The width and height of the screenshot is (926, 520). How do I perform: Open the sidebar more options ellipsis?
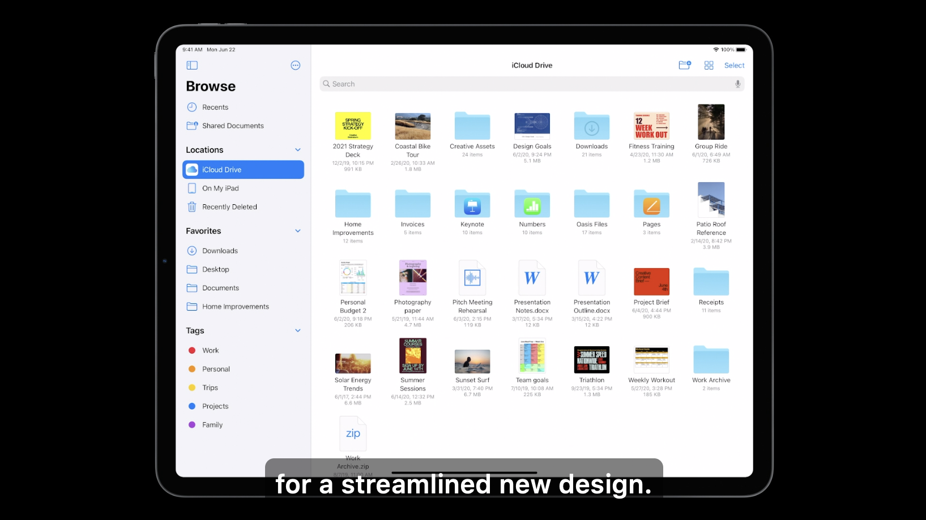(295, 66)
